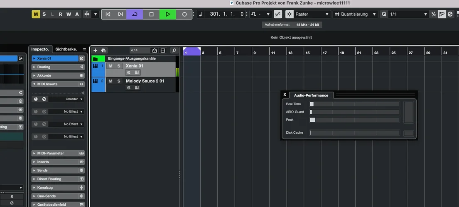Mute the Xenia 01 track

(x=110, y=66)
